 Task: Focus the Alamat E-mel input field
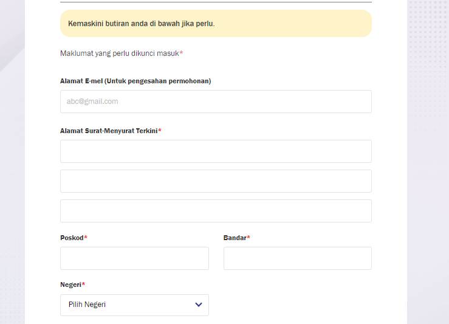216,102
